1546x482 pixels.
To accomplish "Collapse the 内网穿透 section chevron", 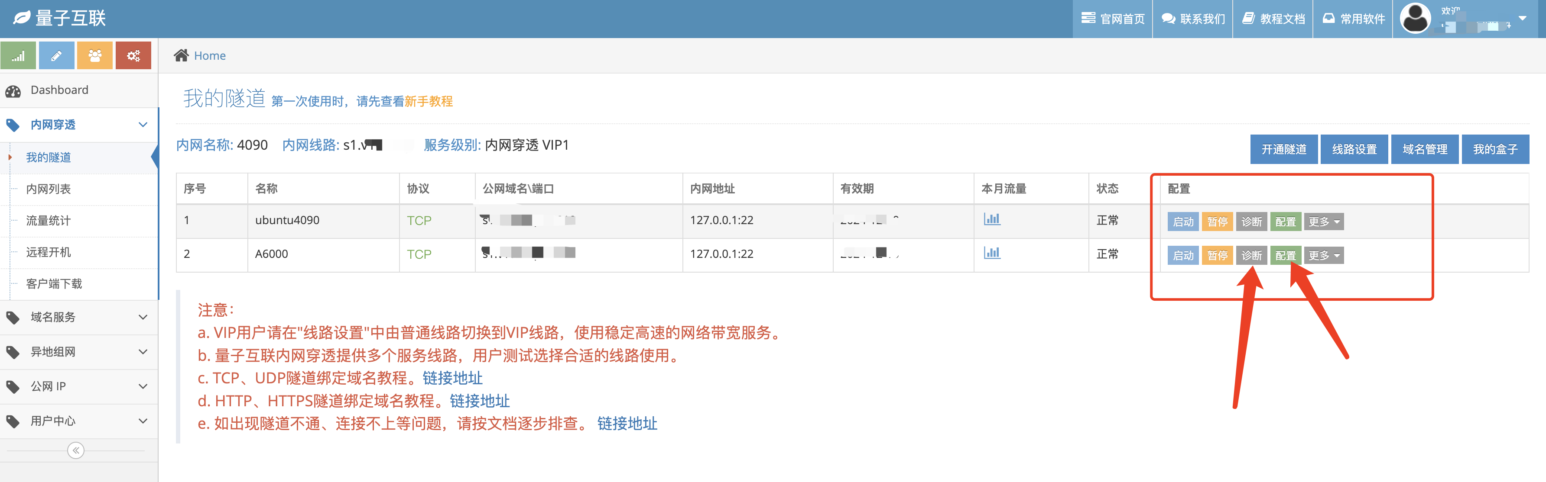I will tap(143, 125).
